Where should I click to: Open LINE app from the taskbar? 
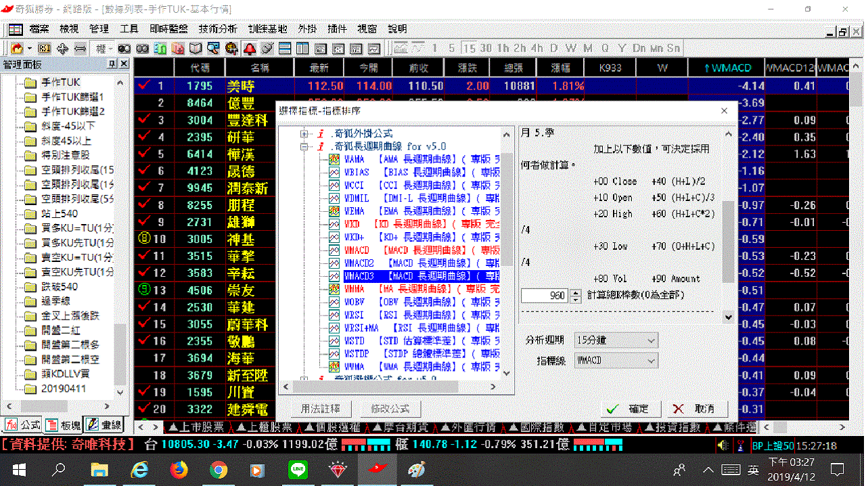point(298,470)
